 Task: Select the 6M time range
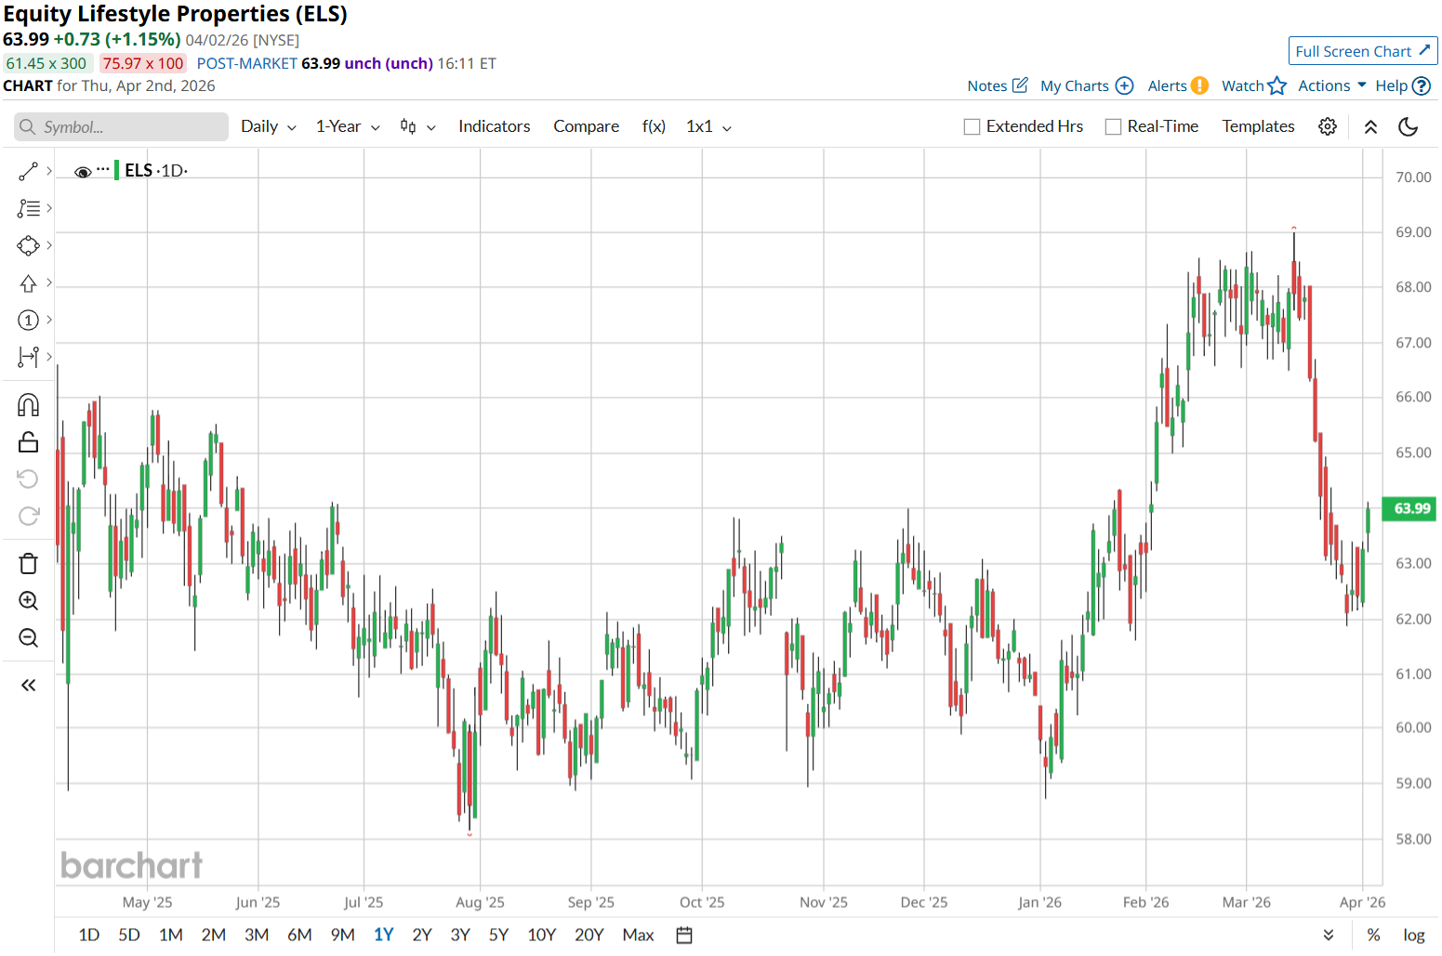(299, 935)
